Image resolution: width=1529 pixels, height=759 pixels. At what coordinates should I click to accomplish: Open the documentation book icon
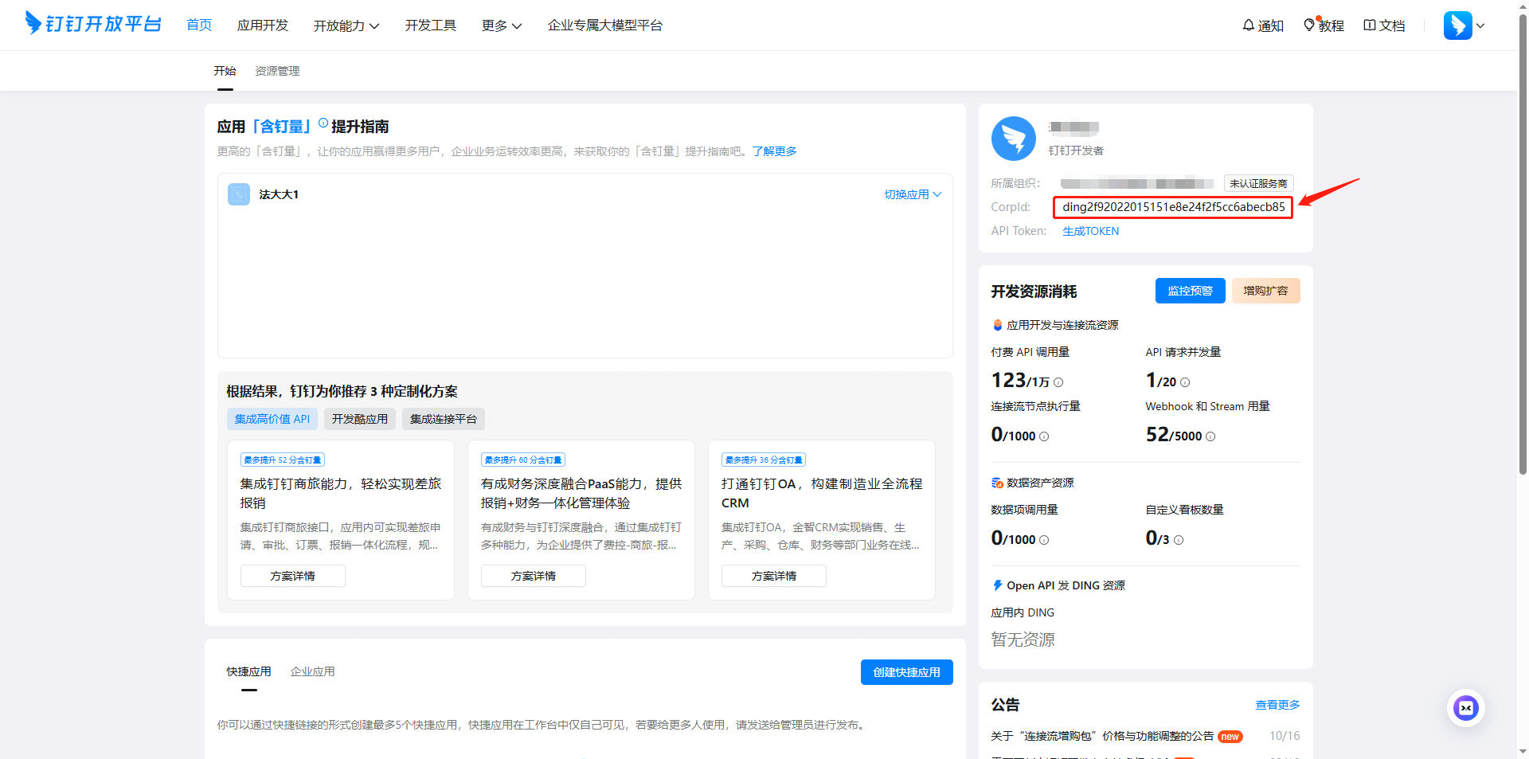coord(1370,25)
